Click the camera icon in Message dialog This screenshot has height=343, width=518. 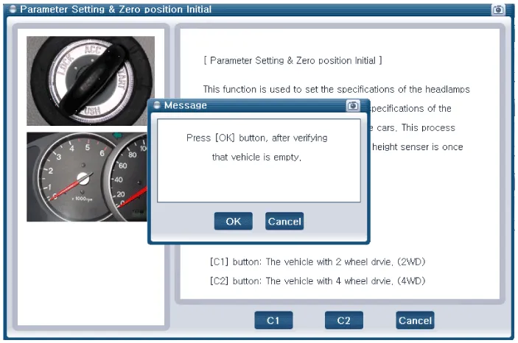coord(353,105)
